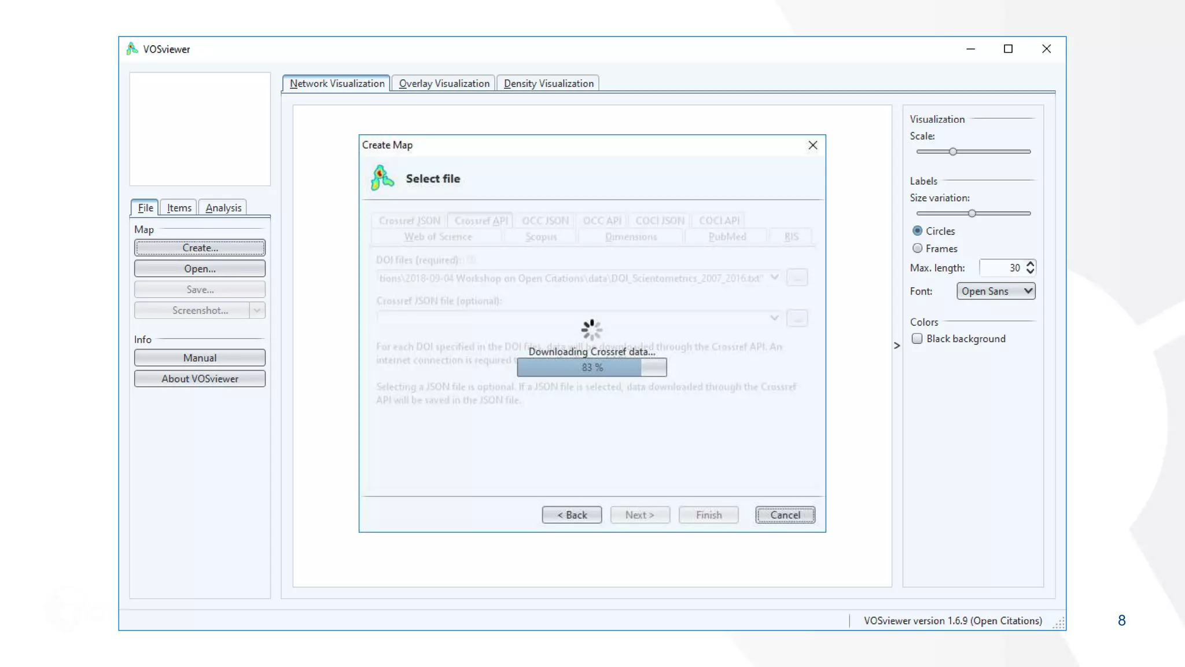Click the panel collapse arrow beside options
The image size is (1185, 667).
897,346
